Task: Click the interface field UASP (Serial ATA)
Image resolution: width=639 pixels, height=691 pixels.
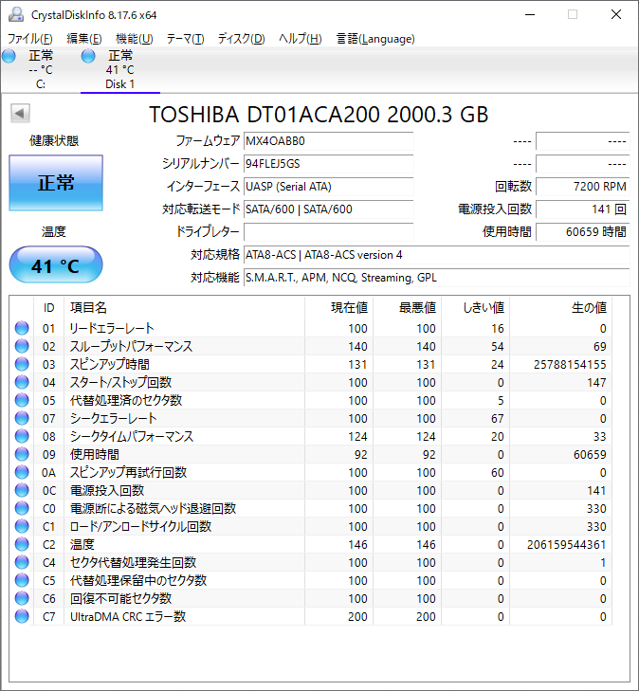Action: point(329,187)
